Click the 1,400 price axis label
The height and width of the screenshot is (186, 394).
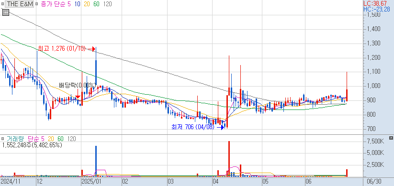373,29
